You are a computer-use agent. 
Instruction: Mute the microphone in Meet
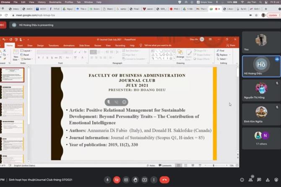tap(107, 180)
